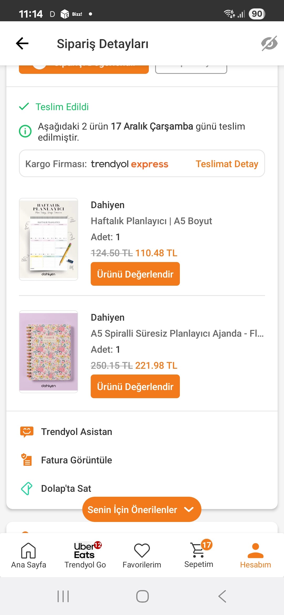Viewport: 284px width, 615px height.
Task: Open Sepetim cart icon
Action: point(198,551)
